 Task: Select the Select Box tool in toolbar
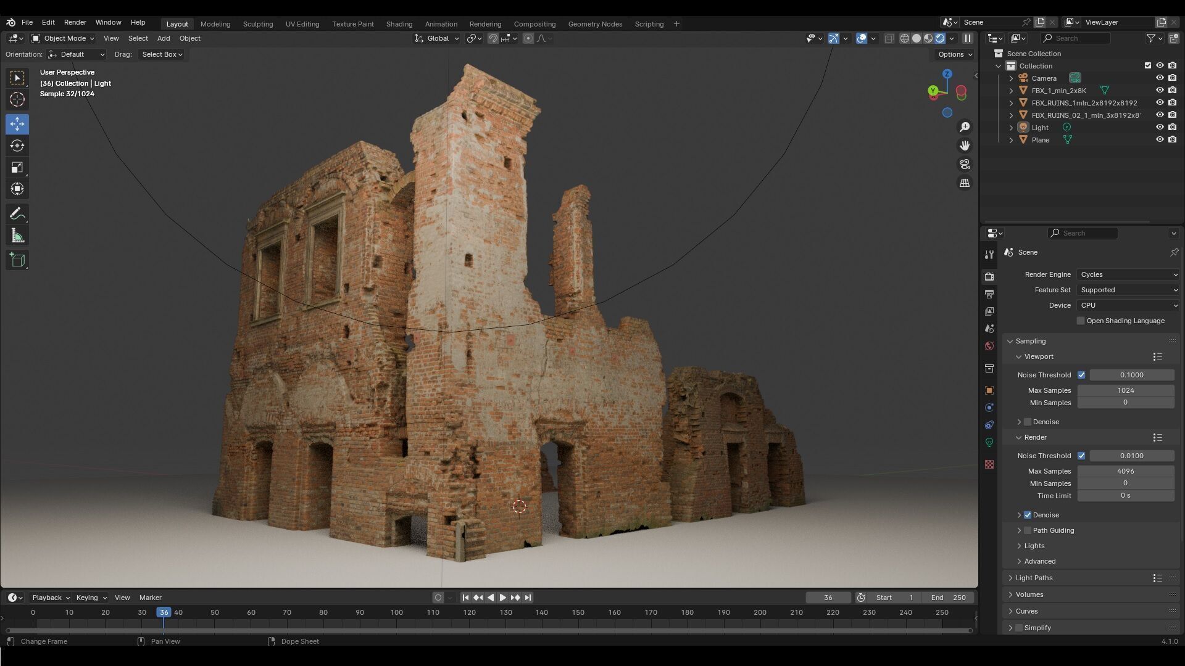click(x=17, y=78)
